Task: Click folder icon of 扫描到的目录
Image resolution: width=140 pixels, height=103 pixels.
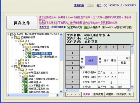Action: tap(18, 66)
